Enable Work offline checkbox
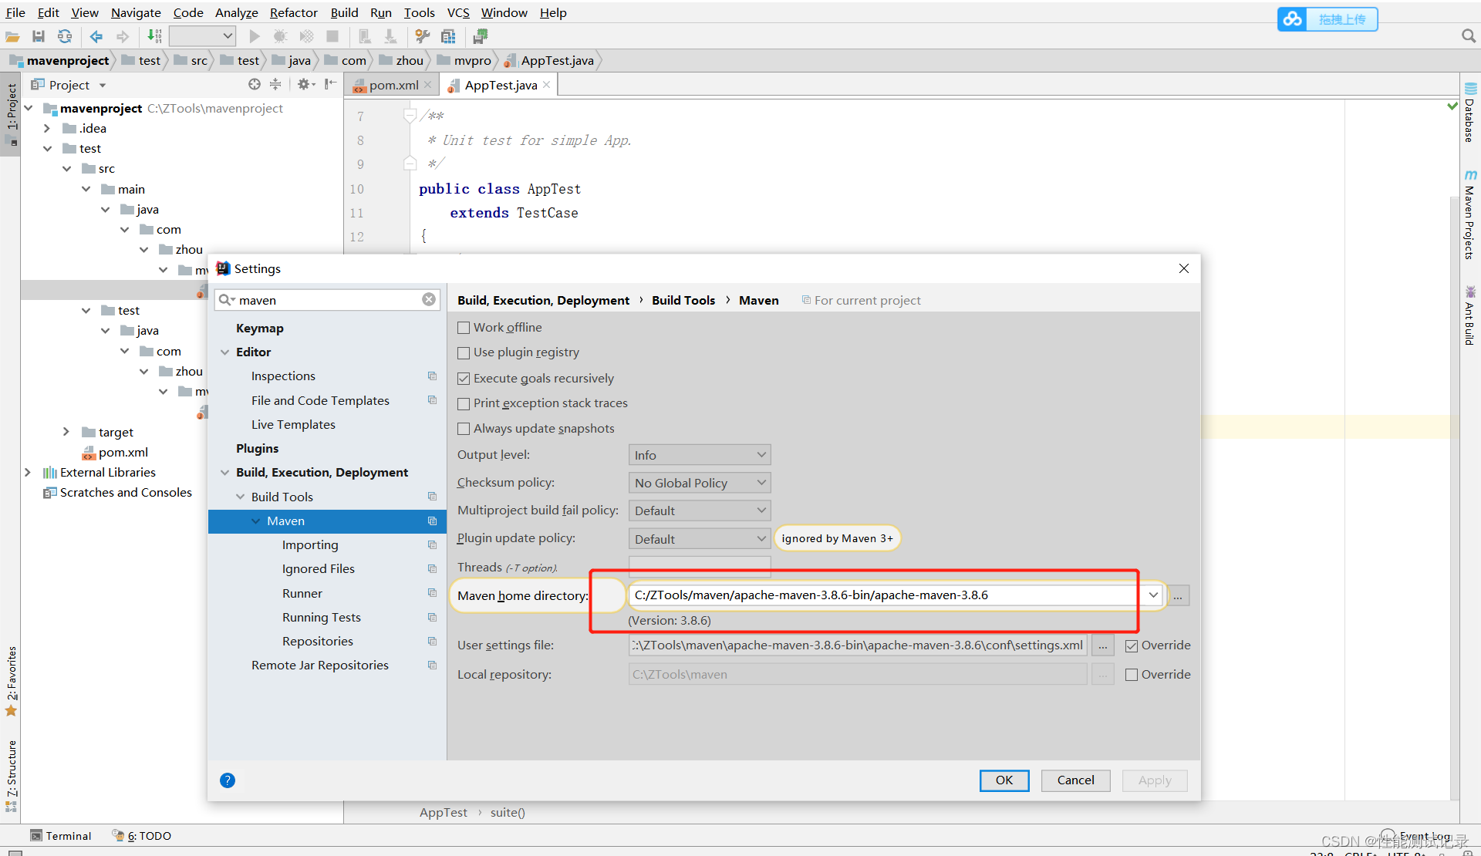Viewport: 1481px width, 856px height. pos(464,328)
